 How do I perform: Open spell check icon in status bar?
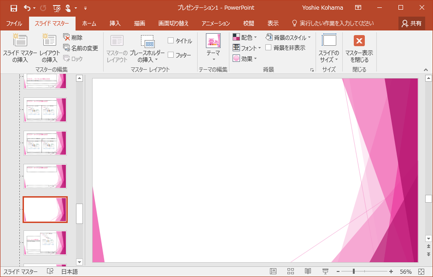click(50, 271)
